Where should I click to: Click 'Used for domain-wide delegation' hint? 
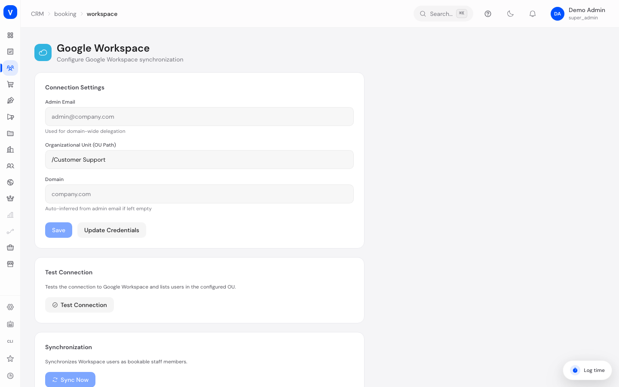[x=85, y=131]
